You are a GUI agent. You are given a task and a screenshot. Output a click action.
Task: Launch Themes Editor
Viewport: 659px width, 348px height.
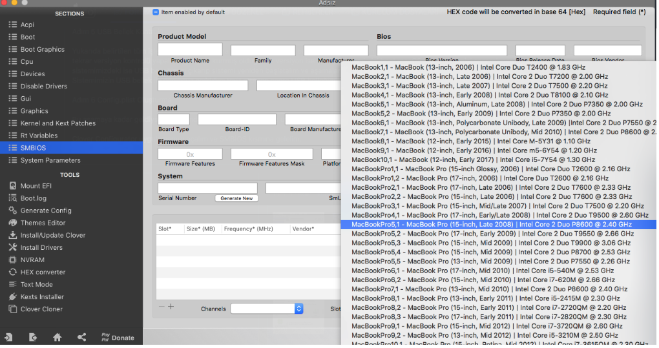click(43, 223)
